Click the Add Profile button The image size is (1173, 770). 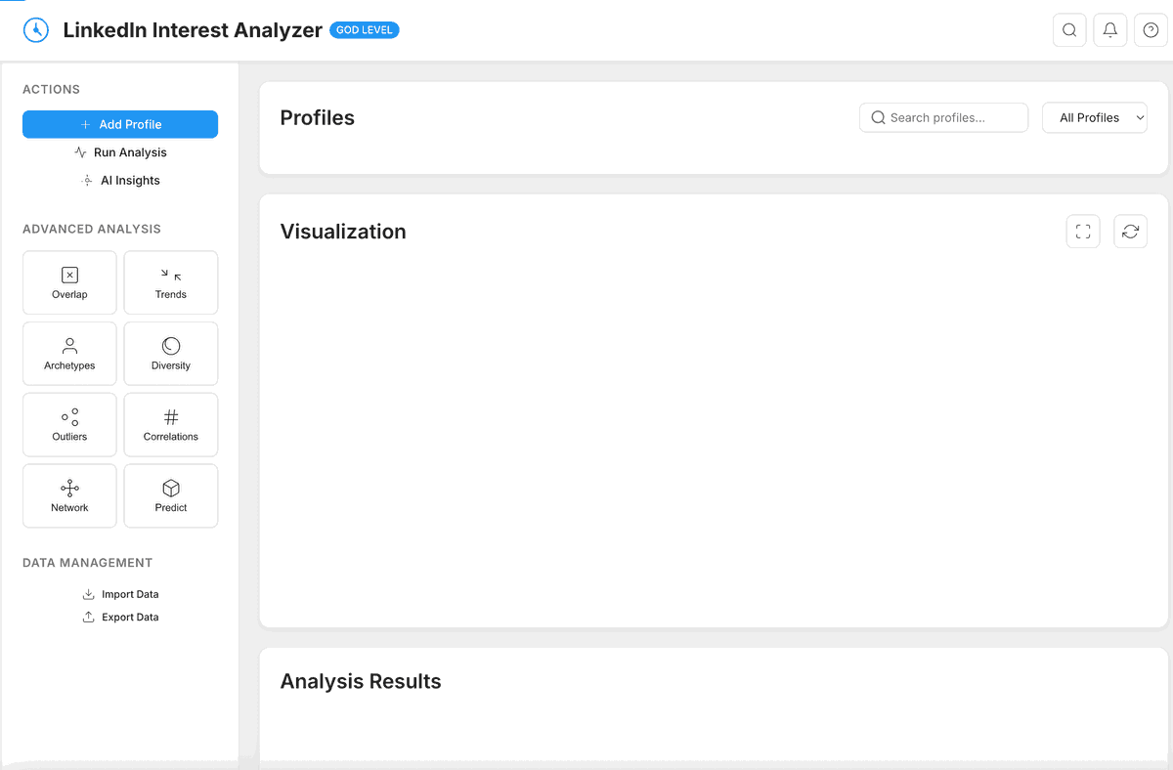pyautogui.click(x=119, y=124)
